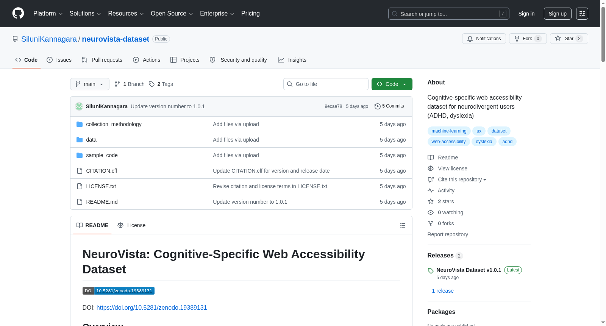606x326 pixels.
Task: Open commit message 'Update version number to 1.0.1' in header row
Action: coord(168,106)
